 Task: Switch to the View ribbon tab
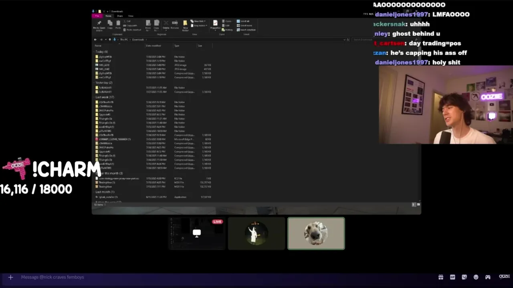[x=131, y=16]
